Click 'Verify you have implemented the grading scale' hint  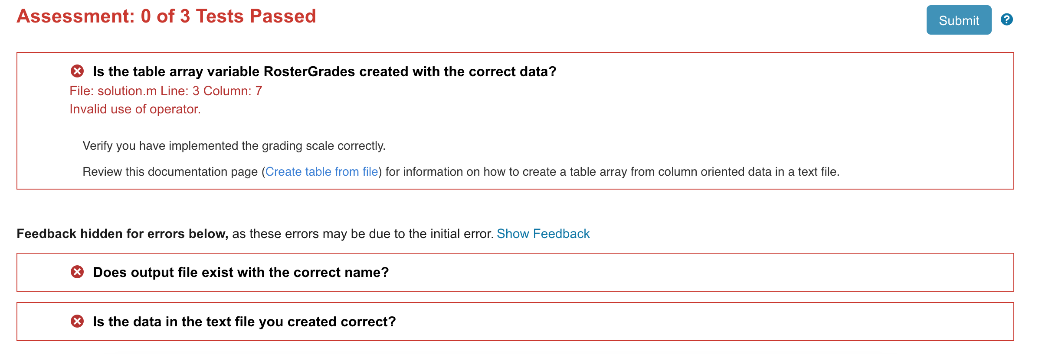click(x=234, y=146)
